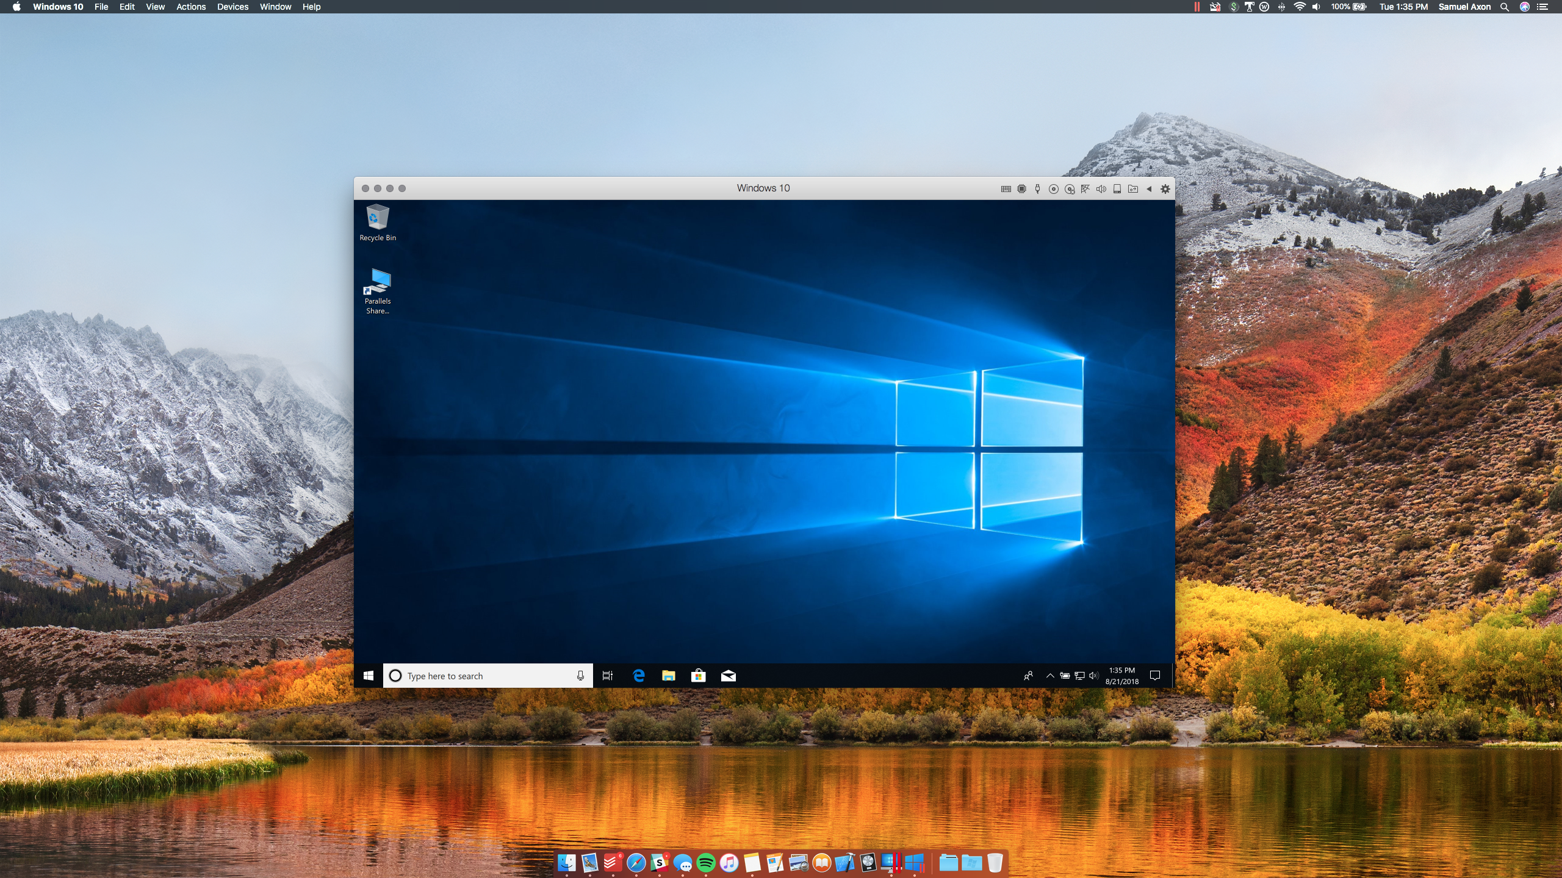The height and width of the screenshot is (878, 1562).
Task: Open Xcode from the Dock
Action: coord(845,862)
